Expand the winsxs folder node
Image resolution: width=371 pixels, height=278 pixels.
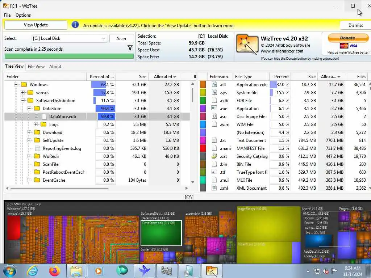coord(23,92)
